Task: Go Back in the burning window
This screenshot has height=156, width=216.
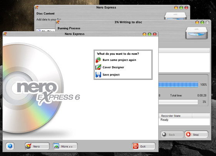Action: 172,134
